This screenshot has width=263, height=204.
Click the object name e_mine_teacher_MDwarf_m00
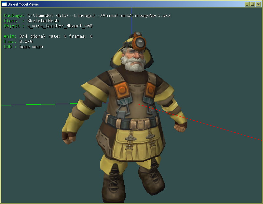click(60, 26)
